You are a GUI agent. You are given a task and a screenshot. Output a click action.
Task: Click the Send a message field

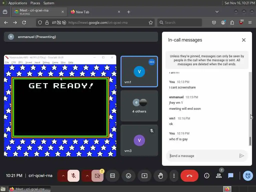click(202, 156)
